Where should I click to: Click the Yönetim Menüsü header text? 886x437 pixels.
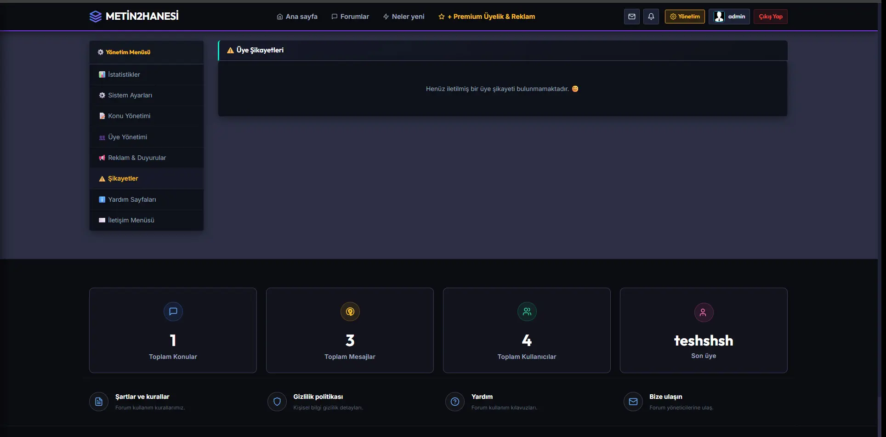[128, 52]
